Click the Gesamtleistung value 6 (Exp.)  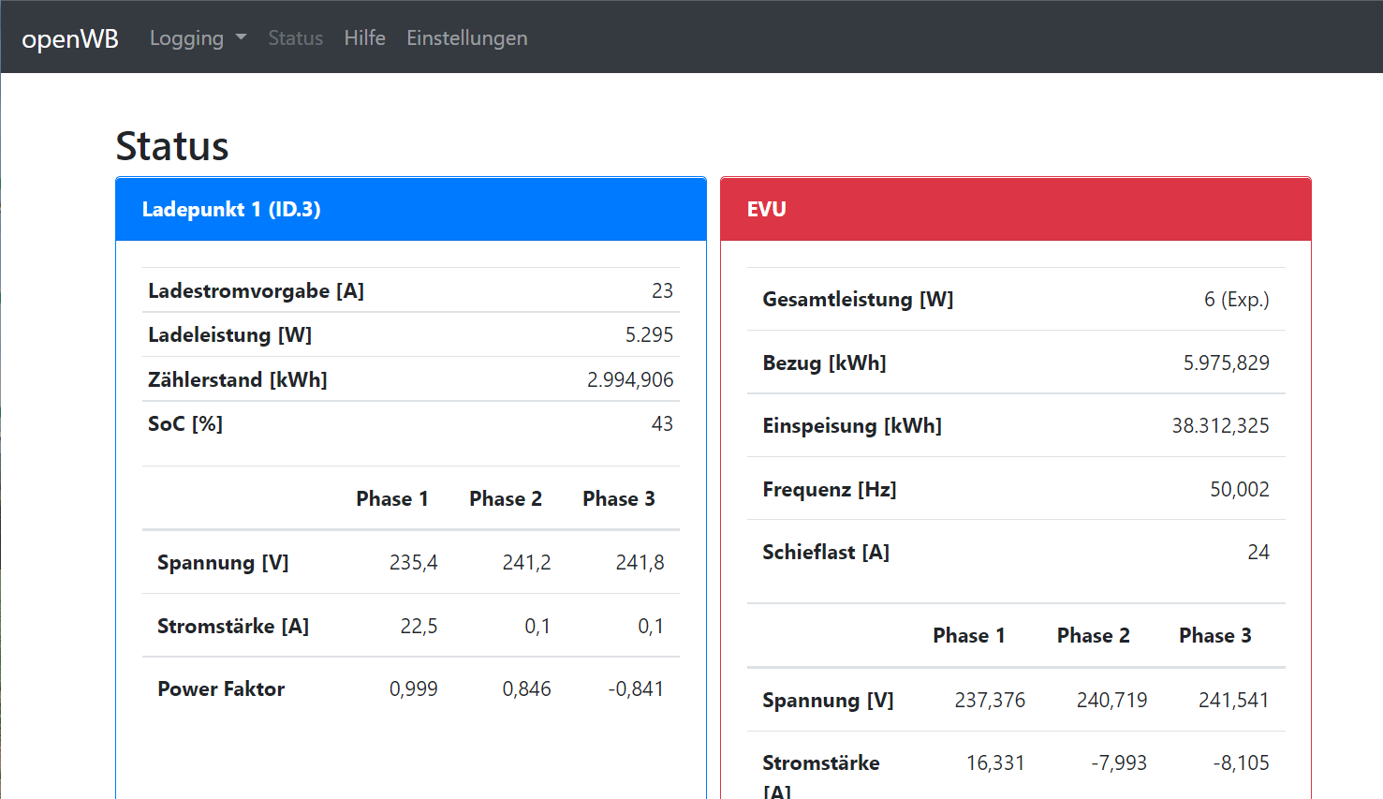click(1236, 299)
